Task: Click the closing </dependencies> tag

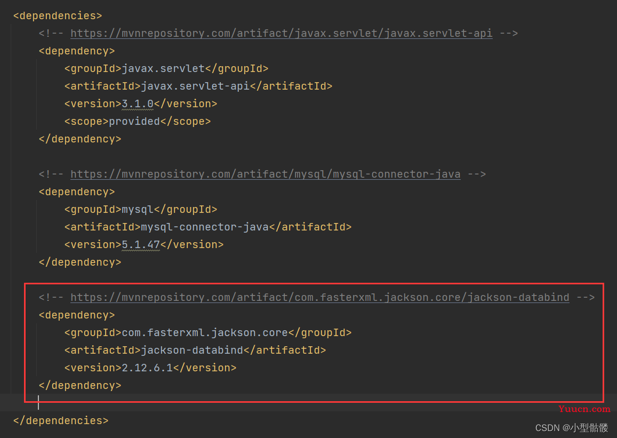Action: (x=61, y=421)
